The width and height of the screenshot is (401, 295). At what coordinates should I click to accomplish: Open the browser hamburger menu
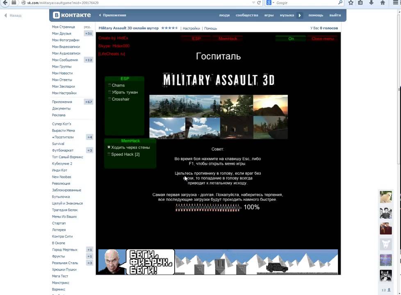395,2
